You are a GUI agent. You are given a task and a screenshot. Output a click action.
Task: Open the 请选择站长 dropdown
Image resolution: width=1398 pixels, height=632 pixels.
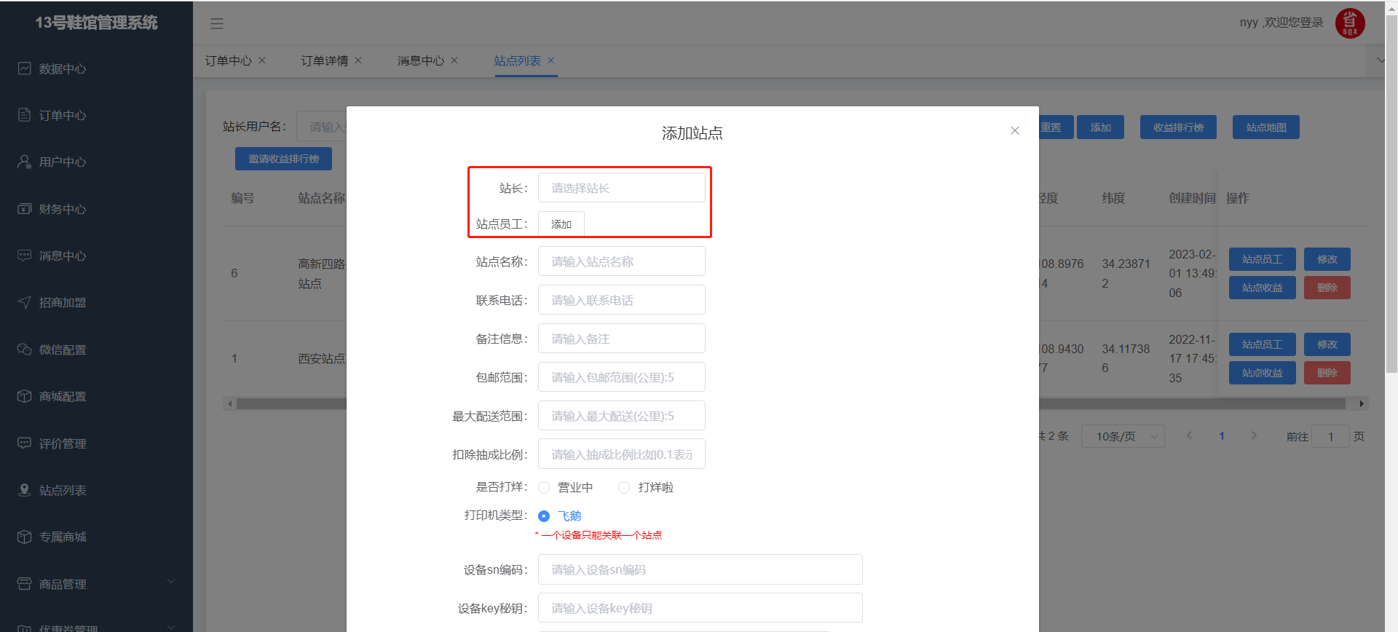[x=621, y=188]
